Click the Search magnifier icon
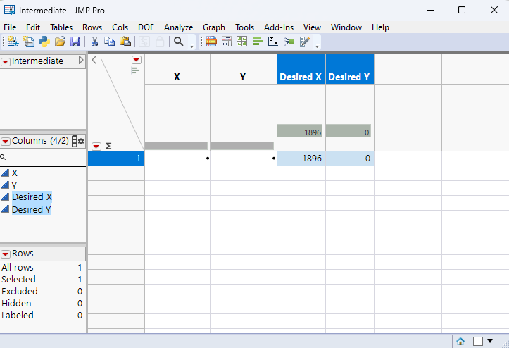This screenshot has width=509, height=348. point(179,42)
